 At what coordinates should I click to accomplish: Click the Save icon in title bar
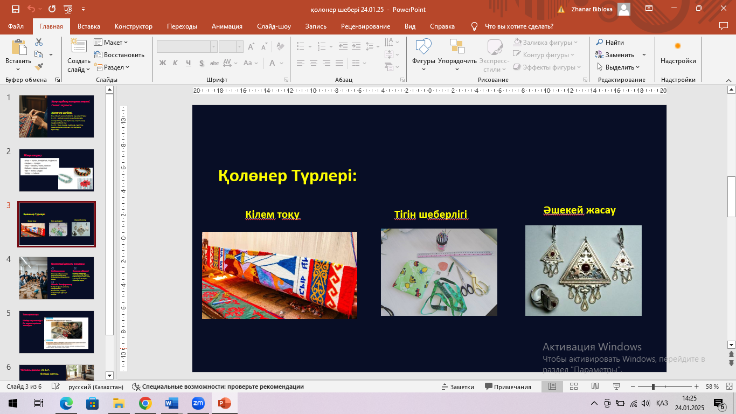15,9
